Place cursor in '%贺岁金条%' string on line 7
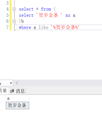102x117 pixels. [x=65, y=27]
